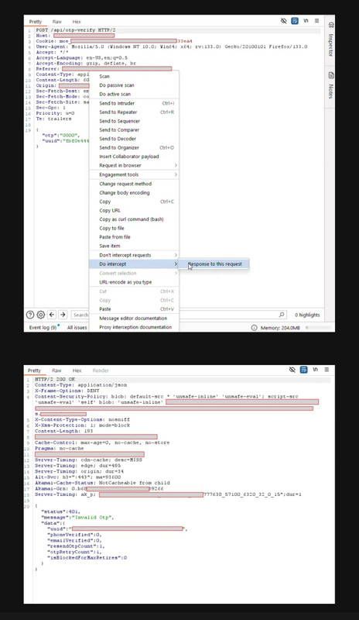
Task: Choose Copy to file
Action: [x=134, y=228]
